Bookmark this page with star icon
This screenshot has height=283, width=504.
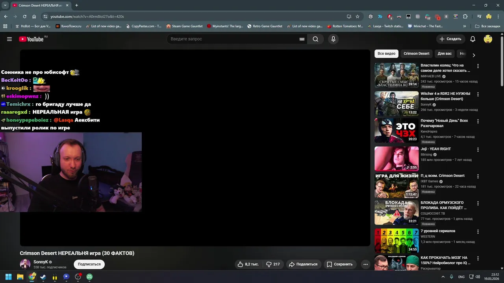[358, 17]
